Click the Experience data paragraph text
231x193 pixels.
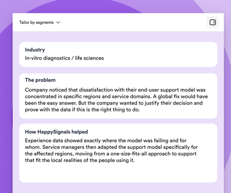click(x=111, y=150)
